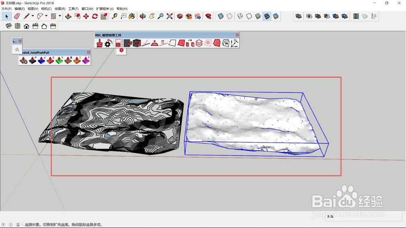Pick the Rotate tool
406x228 pixels.
click(95, 17)
